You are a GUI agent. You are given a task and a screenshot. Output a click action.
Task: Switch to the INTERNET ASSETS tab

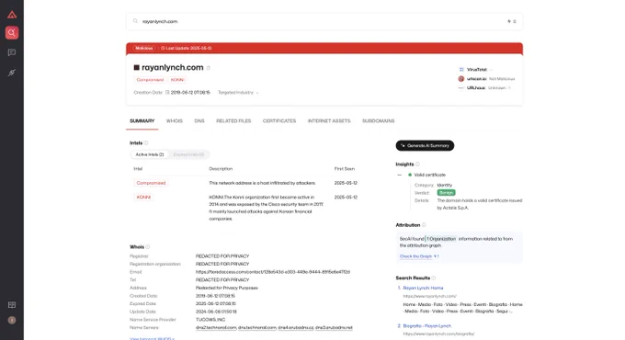point(329,120)
